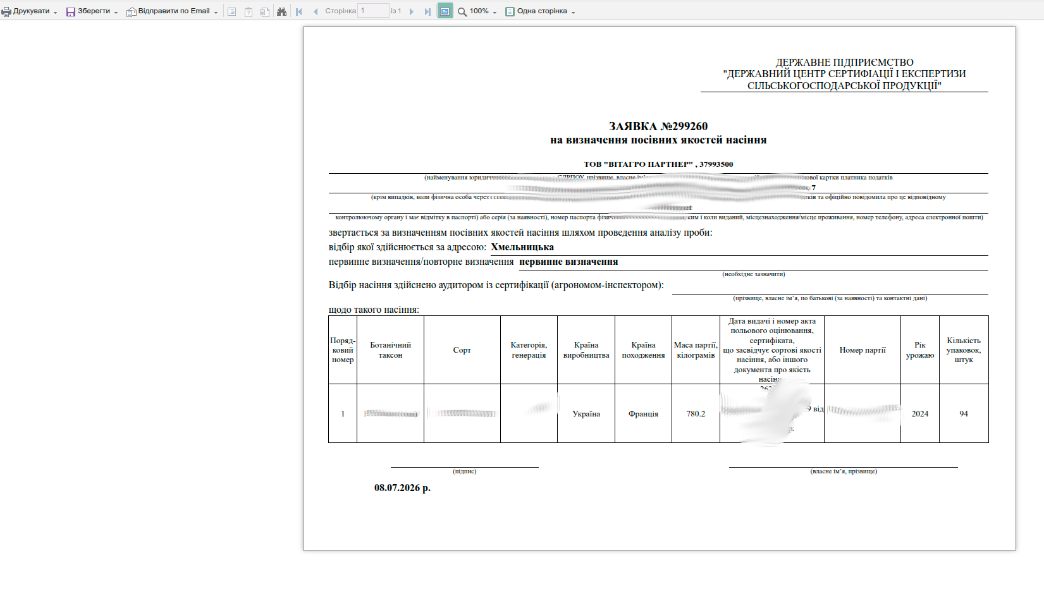Click the Франція cell in the table
The image size is (1044, 589).
643,414
